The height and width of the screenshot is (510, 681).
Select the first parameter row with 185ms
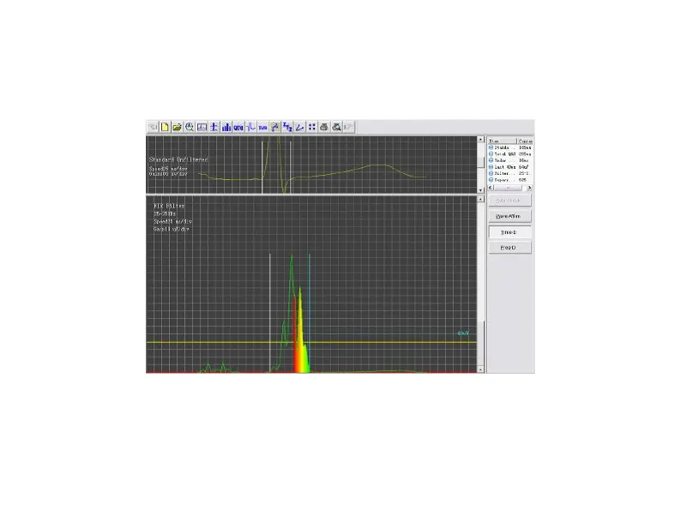pos(510,147)
